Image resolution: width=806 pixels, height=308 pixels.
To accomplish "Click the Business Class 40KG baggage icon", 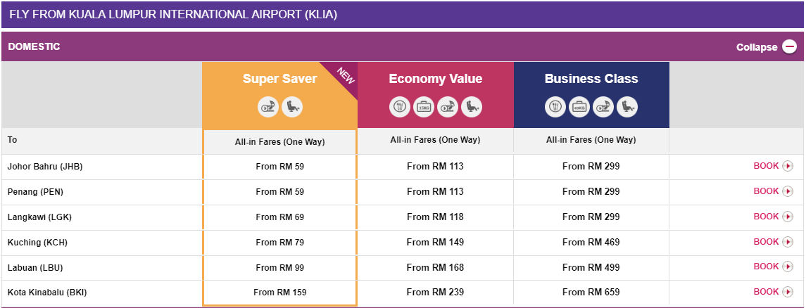I will [x=579, y=107].
